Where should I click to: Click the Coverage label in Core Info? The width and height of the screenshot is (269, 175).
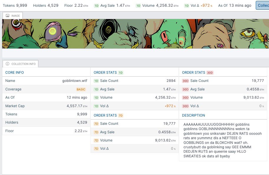pos(13,89)
